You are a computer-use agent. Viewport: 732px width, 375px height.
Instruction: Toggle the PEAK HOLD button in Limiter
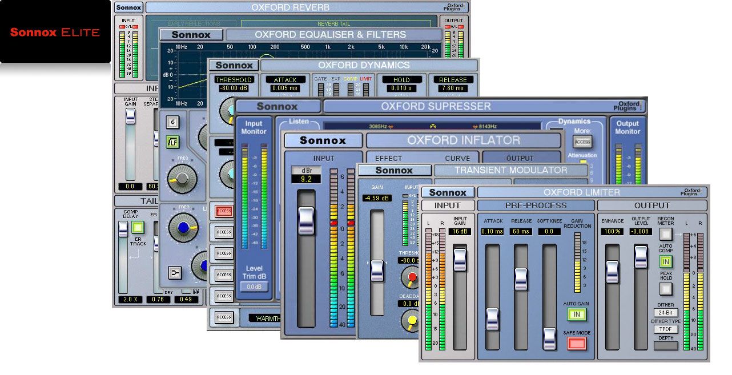click(x=666, y=289)
